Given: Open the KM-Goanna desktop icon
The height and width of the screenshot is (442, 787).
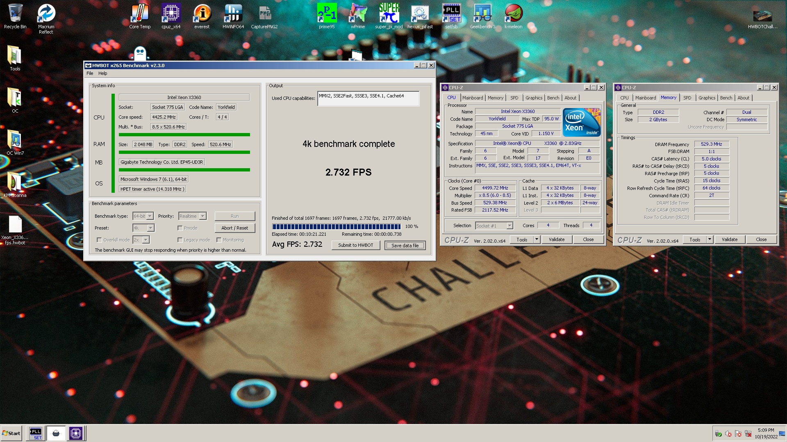Looking at the screenshot, I should [x=15, y=185].
